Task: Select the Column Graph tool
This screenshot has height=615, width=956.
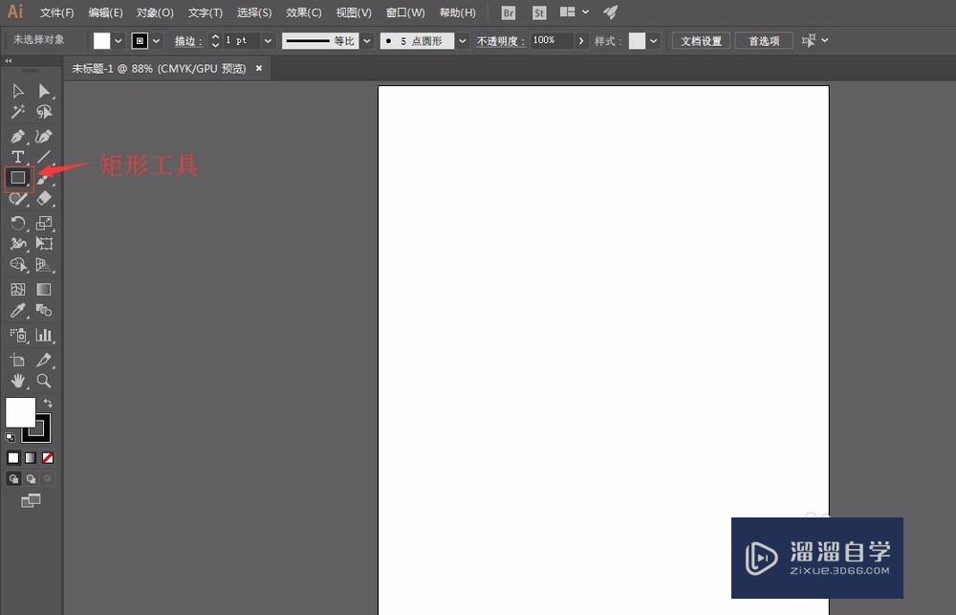Action: pos(44,335)
